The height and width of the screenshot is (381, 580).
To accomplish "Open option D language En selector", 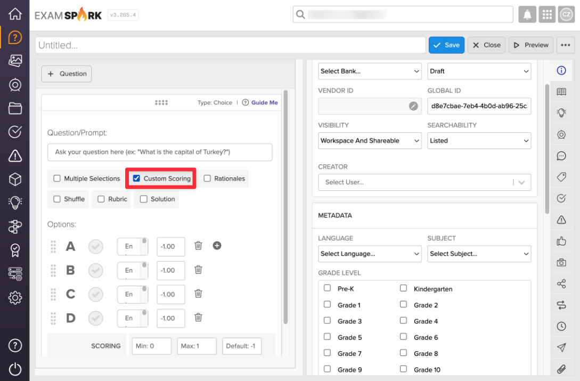I will coord(133,318).
